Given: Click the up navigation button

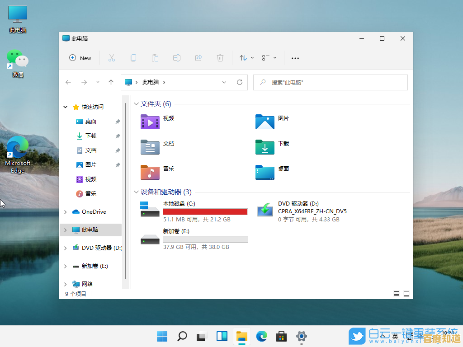Looking at the screenshot, I should (111, 82).
